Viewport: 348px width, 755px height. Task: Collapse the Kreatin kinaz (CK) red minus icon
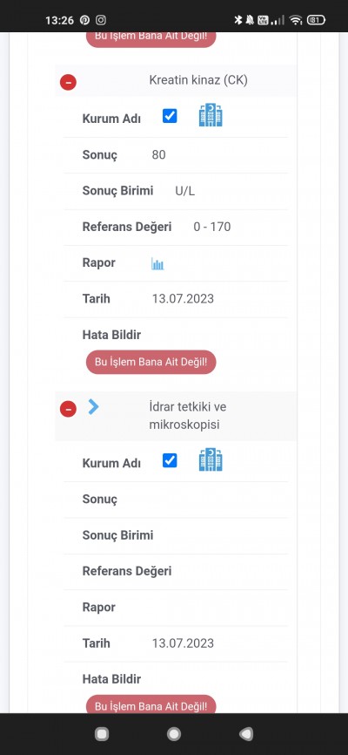68,82
